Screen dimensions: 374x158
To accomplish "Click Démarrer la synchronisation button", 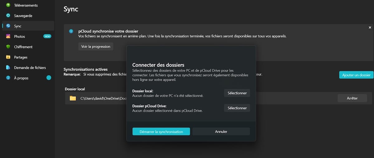I will pyautogui.click(x=161, y=132).
